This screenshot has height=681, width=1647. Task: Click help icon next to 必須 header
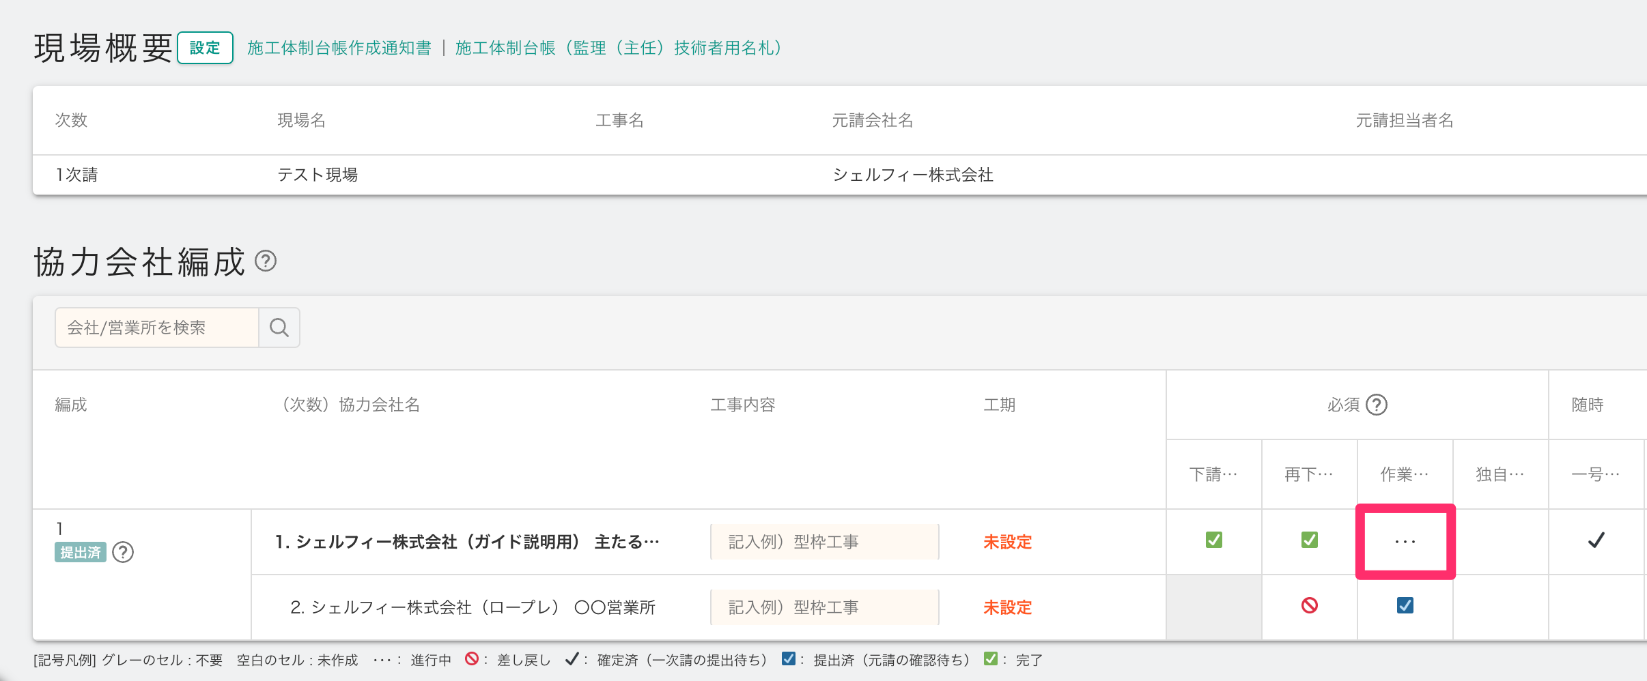coord(1377,405)
